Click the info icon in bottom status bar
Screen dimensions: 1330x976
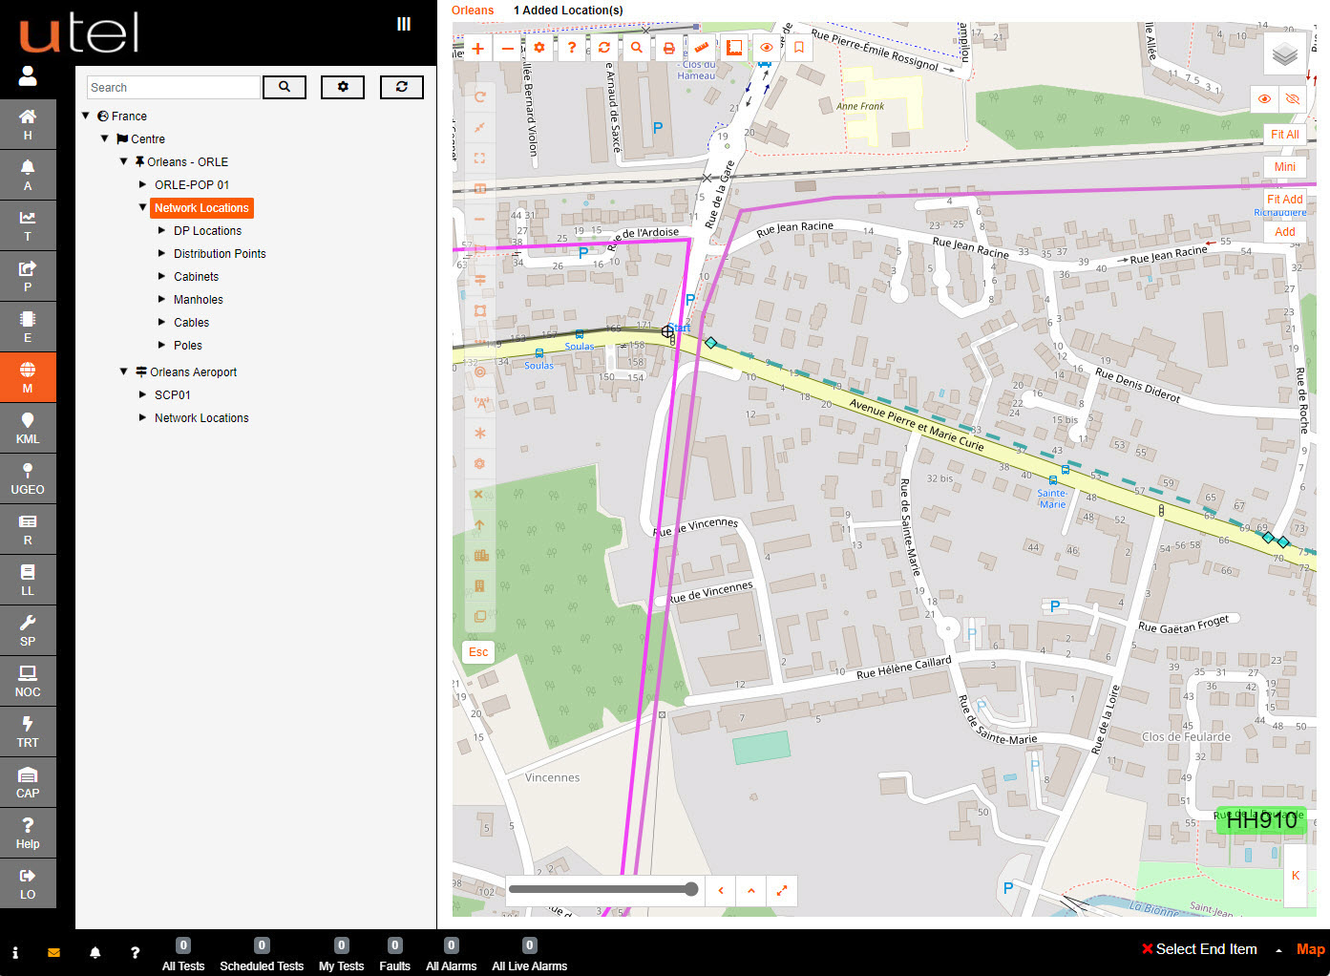[15, 952]
